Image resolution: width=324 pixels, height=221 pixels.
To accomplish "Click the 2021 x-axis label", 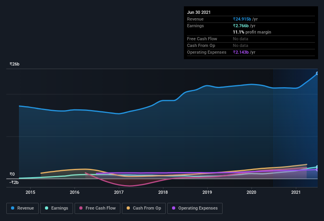I will pyautogui.click(x=296, y=192).
